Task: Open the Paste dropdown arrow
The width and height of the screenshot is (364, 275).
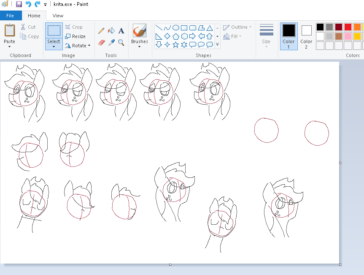Action: 9,46
